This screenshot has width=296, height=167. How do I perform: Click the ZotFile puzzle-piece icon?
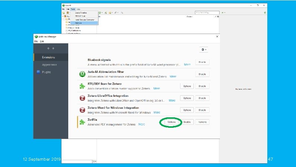click(82, 122)
